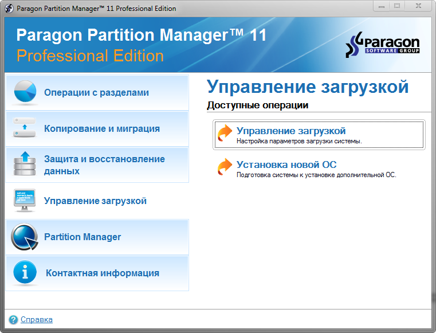Click the drive copy icon for Копирование и миграция

[x=24, y=128]
